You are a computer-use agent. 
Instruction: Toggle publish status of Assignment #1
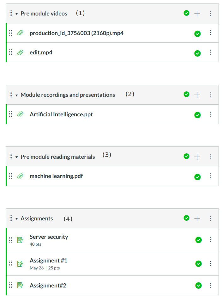tap(198, 263)
